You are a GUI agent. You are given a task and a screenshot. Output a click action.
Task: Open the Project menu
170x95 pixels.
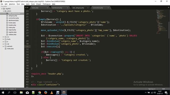coord(39,4)
